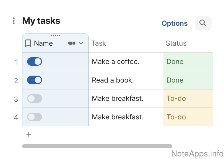
Task: Click the 'Read a book.' task cell
Action: click(x=113, y=80)
